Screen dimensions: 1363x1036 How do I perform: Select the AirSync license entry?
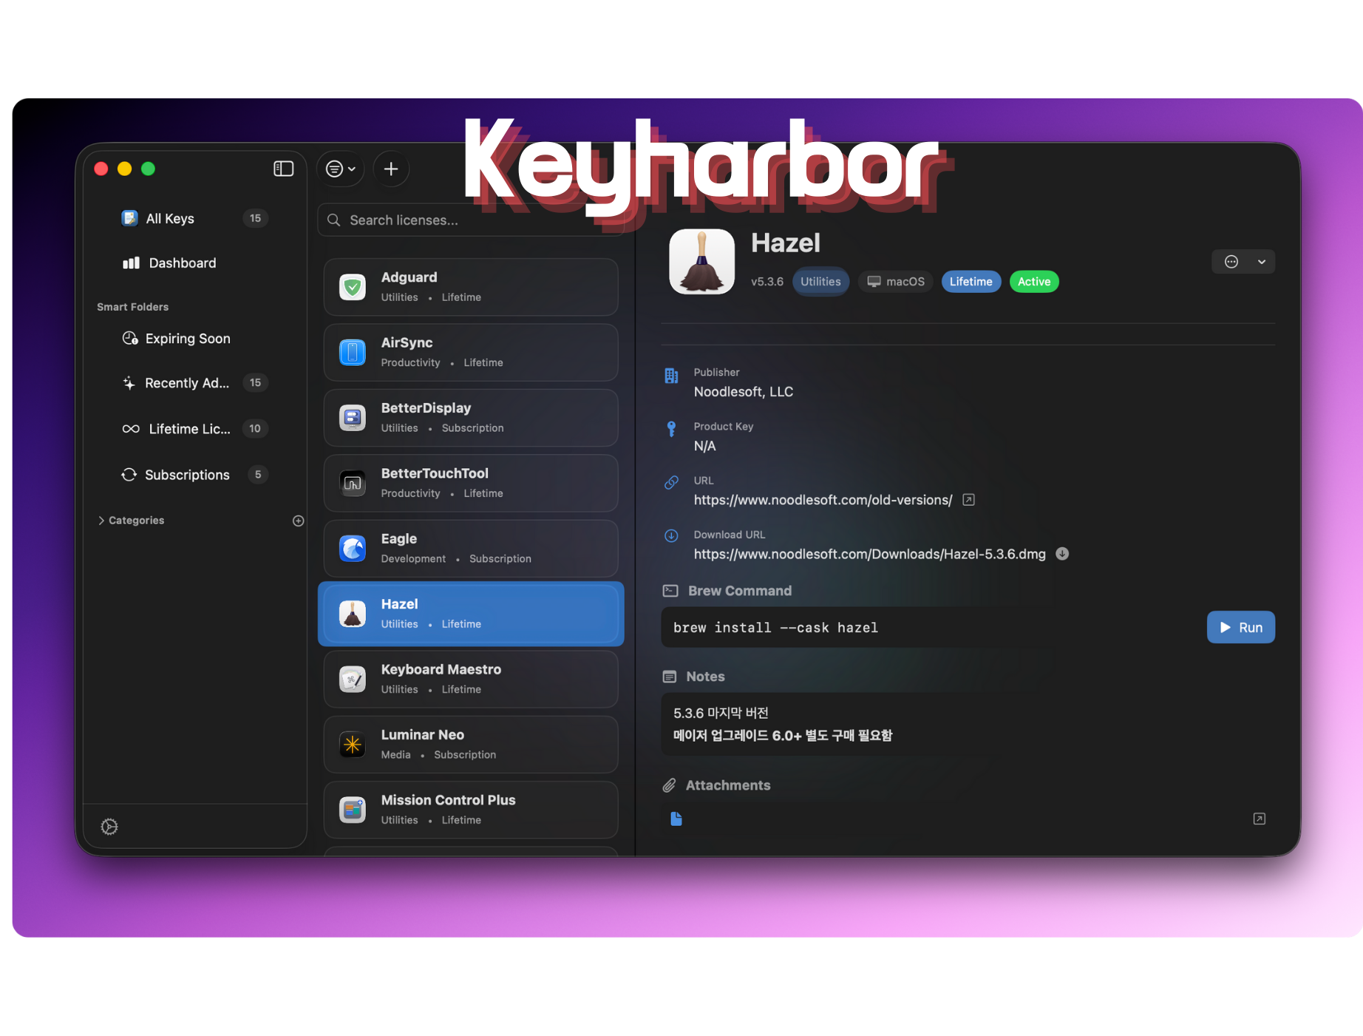click(x=471, y=352)
